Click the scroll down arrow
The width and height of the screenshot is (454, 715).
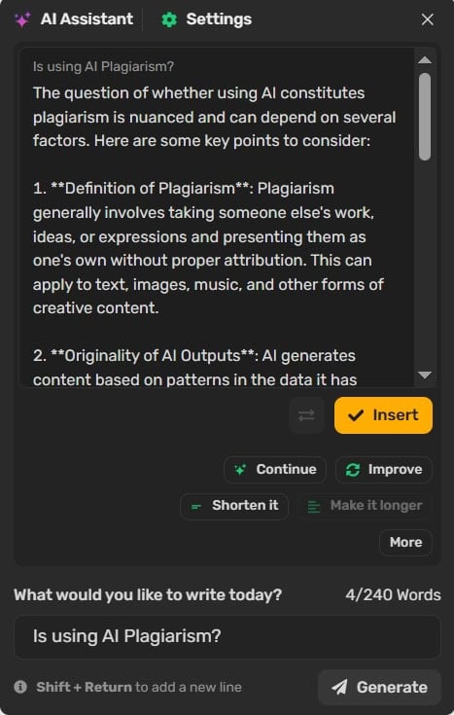425,375
